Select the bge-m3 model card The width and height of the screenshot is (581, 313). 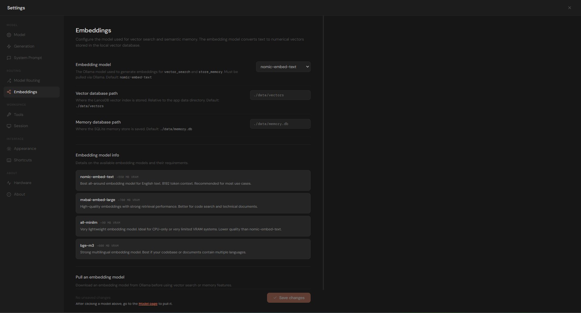click(193, 249)
